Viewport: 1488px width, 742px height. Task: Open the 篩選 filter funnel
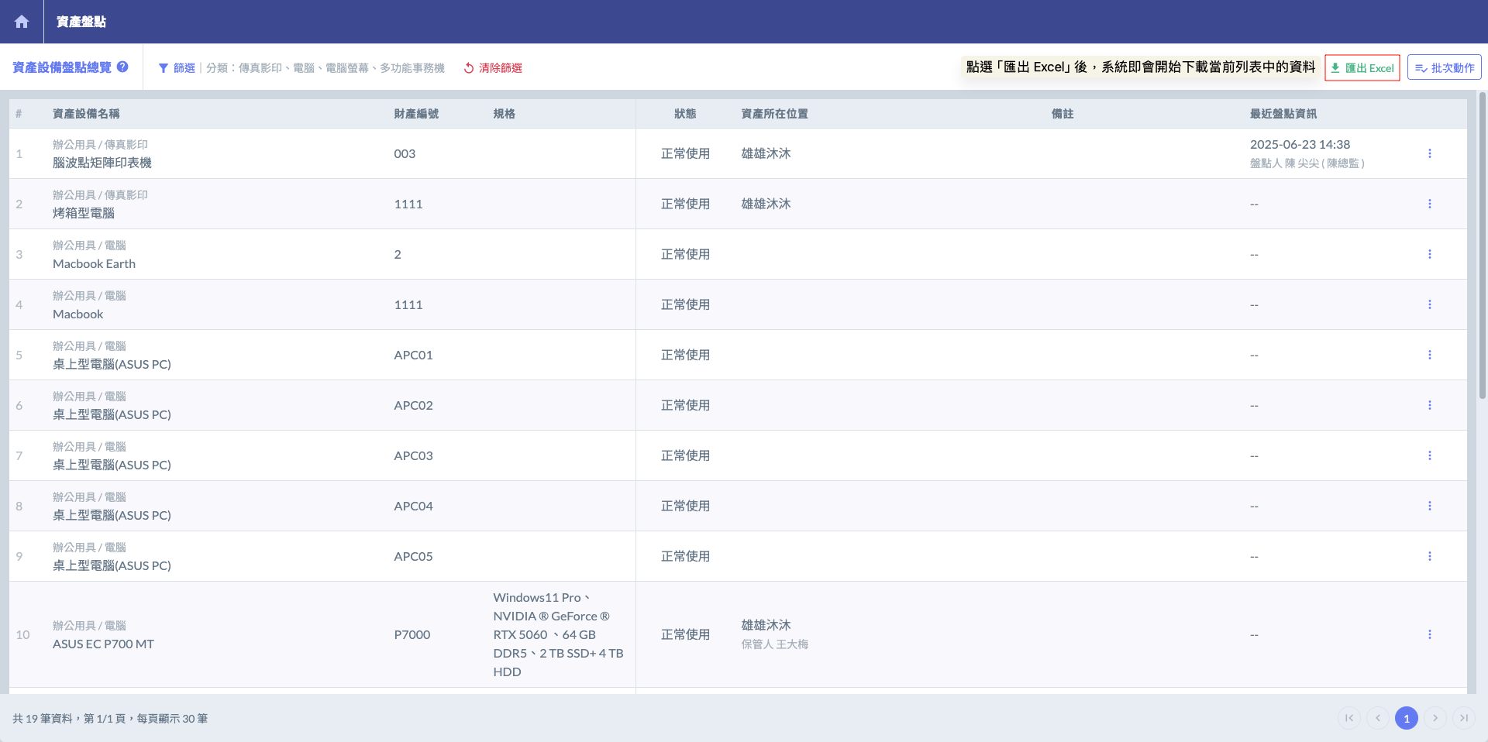[177, 68]
